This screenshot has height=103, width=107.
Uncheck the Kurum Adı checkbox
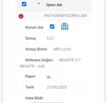52,27
